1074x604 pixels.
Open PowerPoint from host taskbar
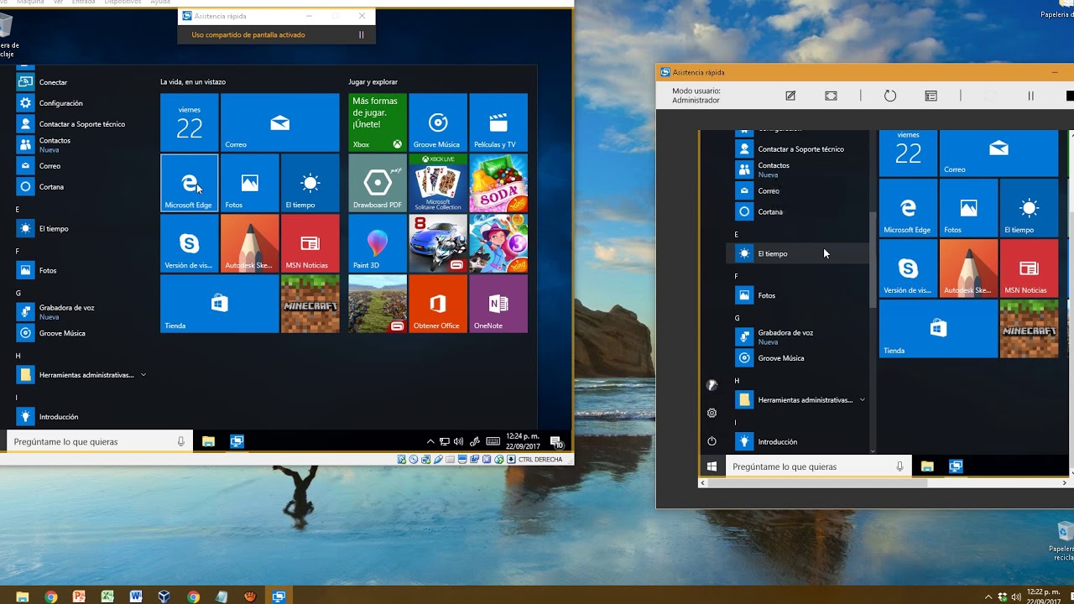79,596
